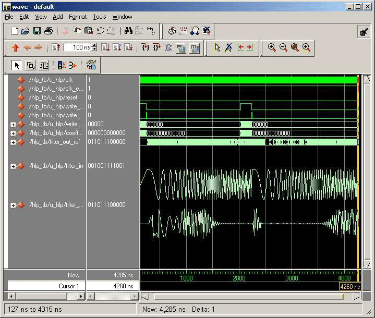This screenshot has height=318, width=375.
Task: Click the Zoom Full magnifier icon
Action: tap(295, 47)
